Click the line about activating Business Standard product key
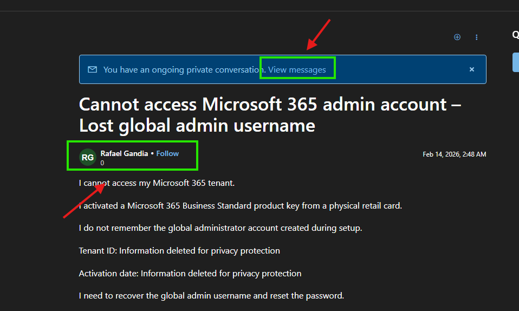519x311 pixels. click(x=241, y=206)
